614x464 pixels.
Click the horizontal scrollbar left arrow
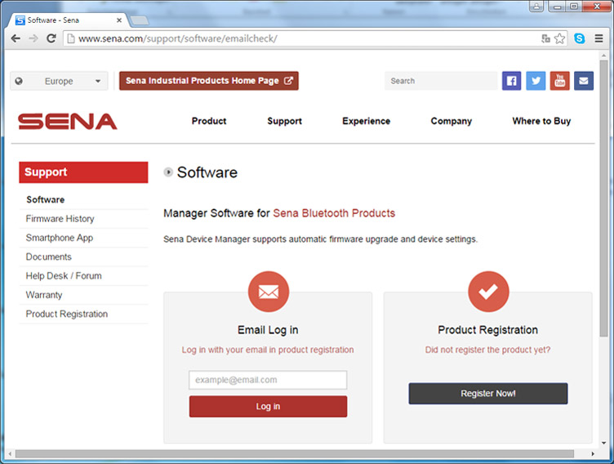coord(10,454)
